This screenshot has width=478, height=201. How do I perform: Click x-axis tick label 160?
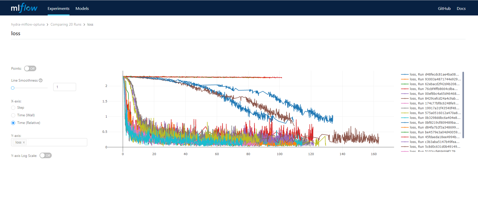click(x=374, y=154)
